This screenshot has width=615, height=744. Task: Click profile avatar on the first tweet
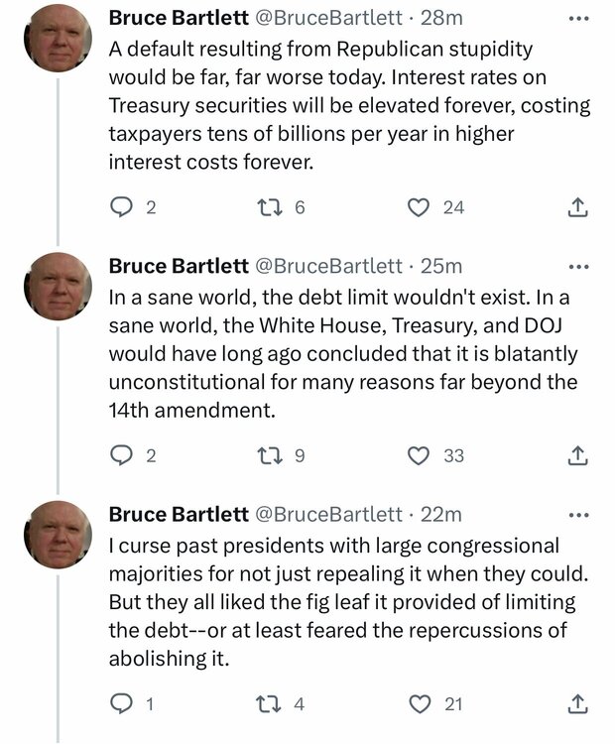[59, 40]
